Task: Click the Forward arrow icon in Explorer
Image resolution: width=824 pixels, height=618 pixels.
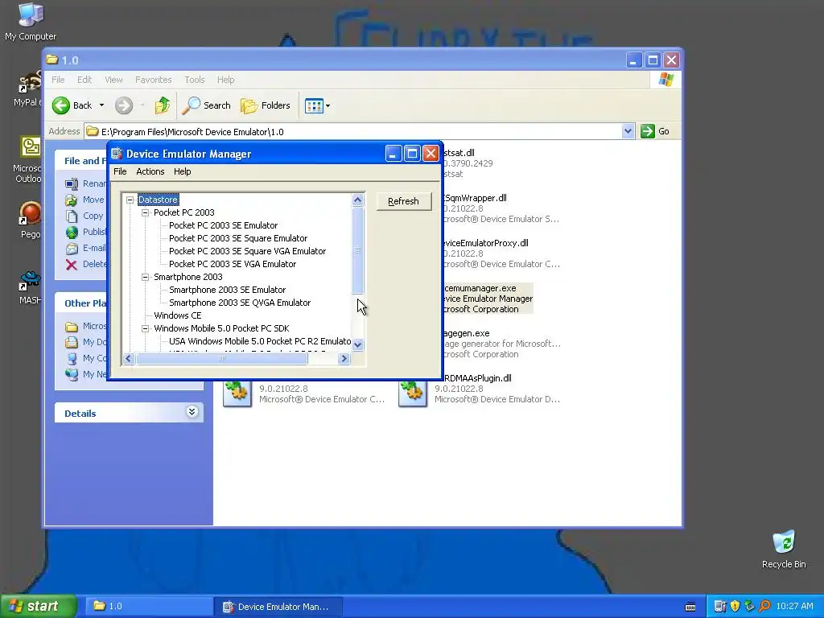Action: [124, 105]
